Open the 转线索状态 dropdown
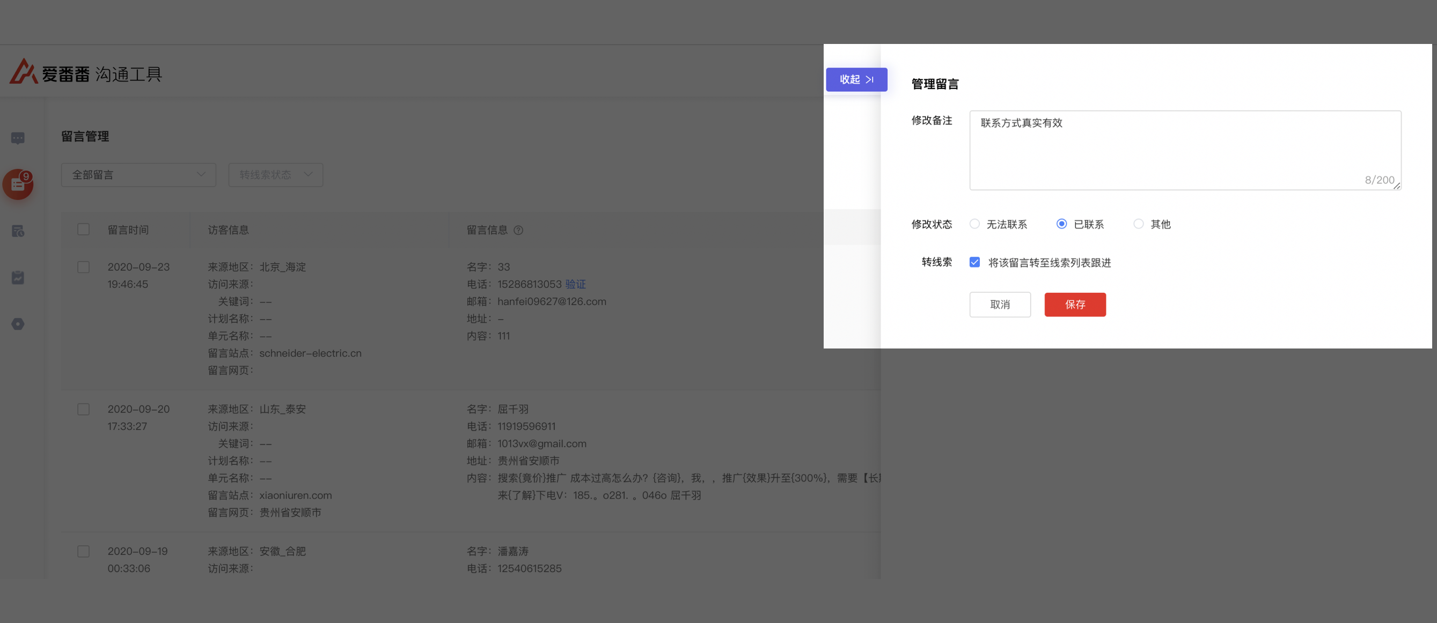 [x=276, y=175]
